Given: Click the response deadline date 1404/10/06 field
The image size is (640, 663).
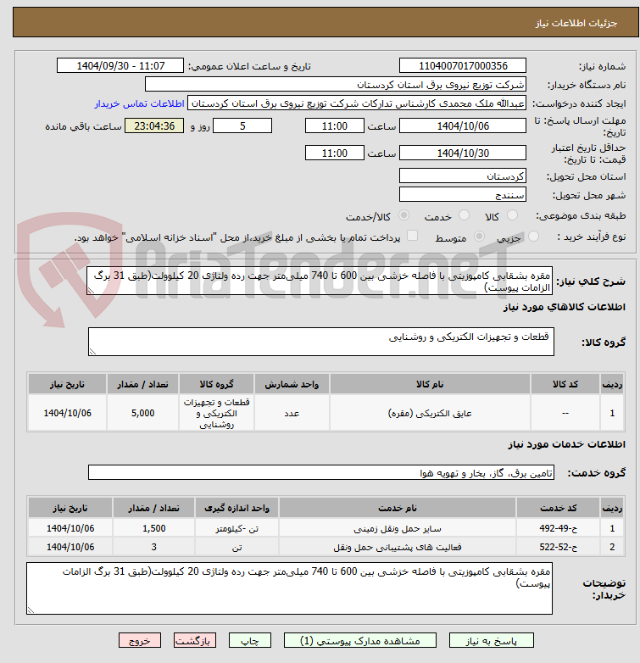Looking at the screenshot, I should pos(463,126).
